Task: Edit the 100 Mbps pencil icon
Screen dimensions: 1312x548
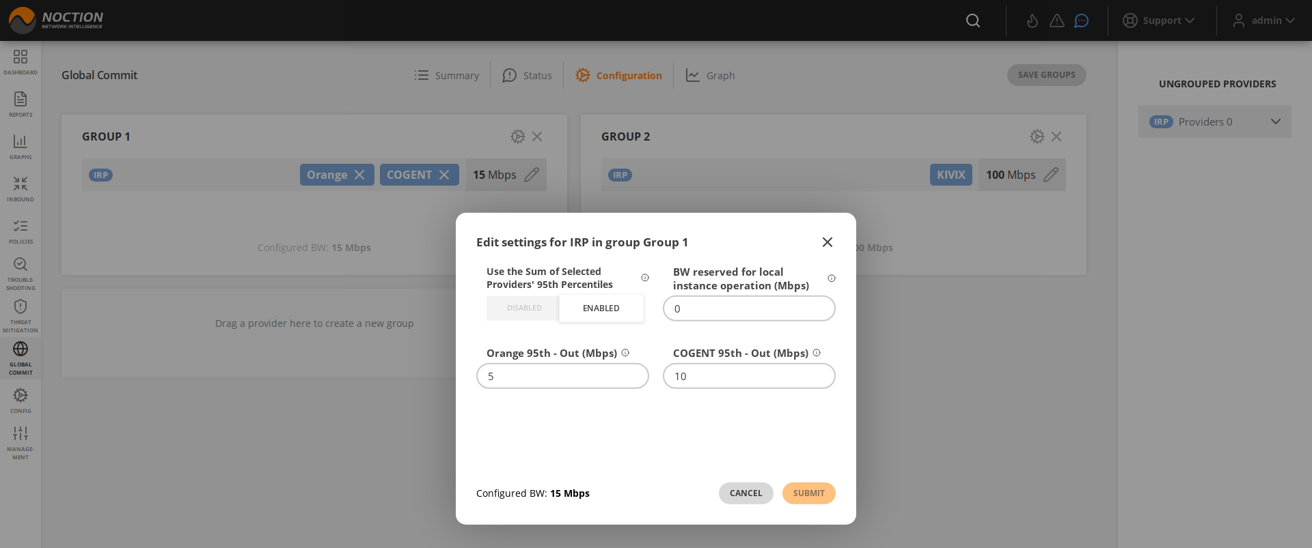Action: pos(1051,175)
